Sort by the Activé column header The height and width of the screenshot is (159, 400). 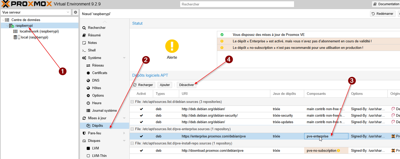click(141, 94)
